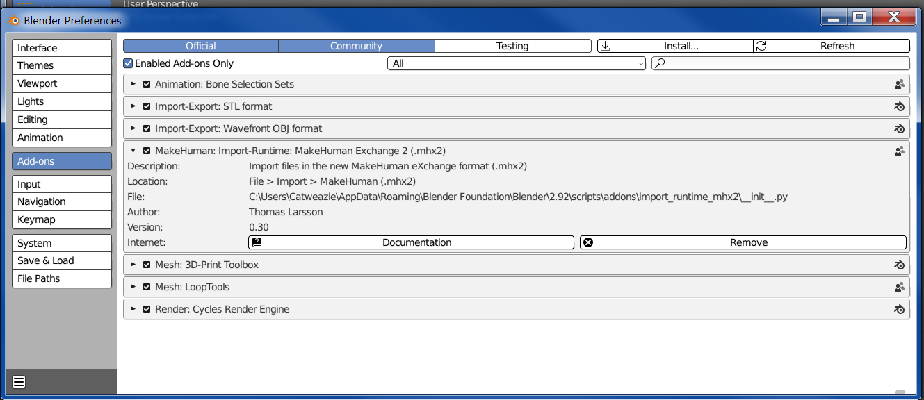The height and width of the screenshot is (400, 924).
Task: Click the hamburger menu icon at bottom left
Action: point(19,381)
